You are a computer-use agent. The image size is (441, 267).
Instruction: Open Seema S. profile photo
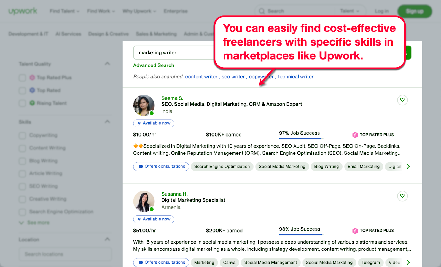(x=144, y=105)
